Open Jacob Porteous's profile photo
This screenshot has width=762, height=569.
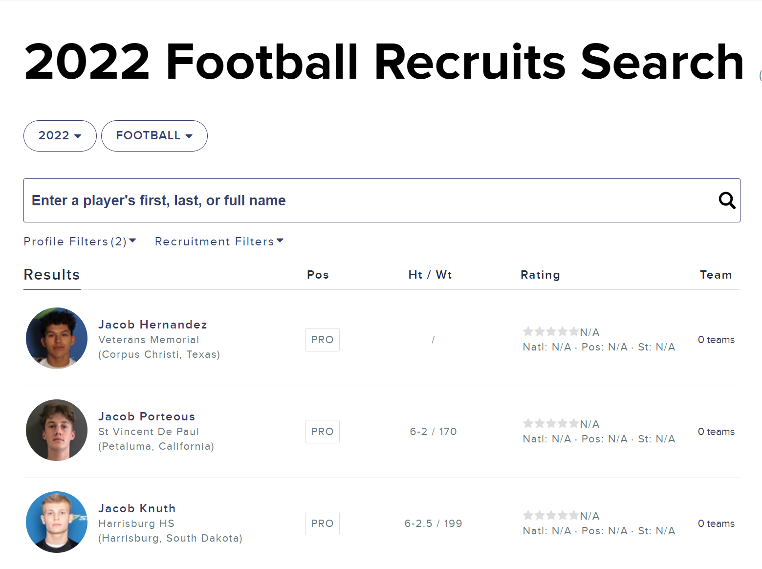(57, 430)
